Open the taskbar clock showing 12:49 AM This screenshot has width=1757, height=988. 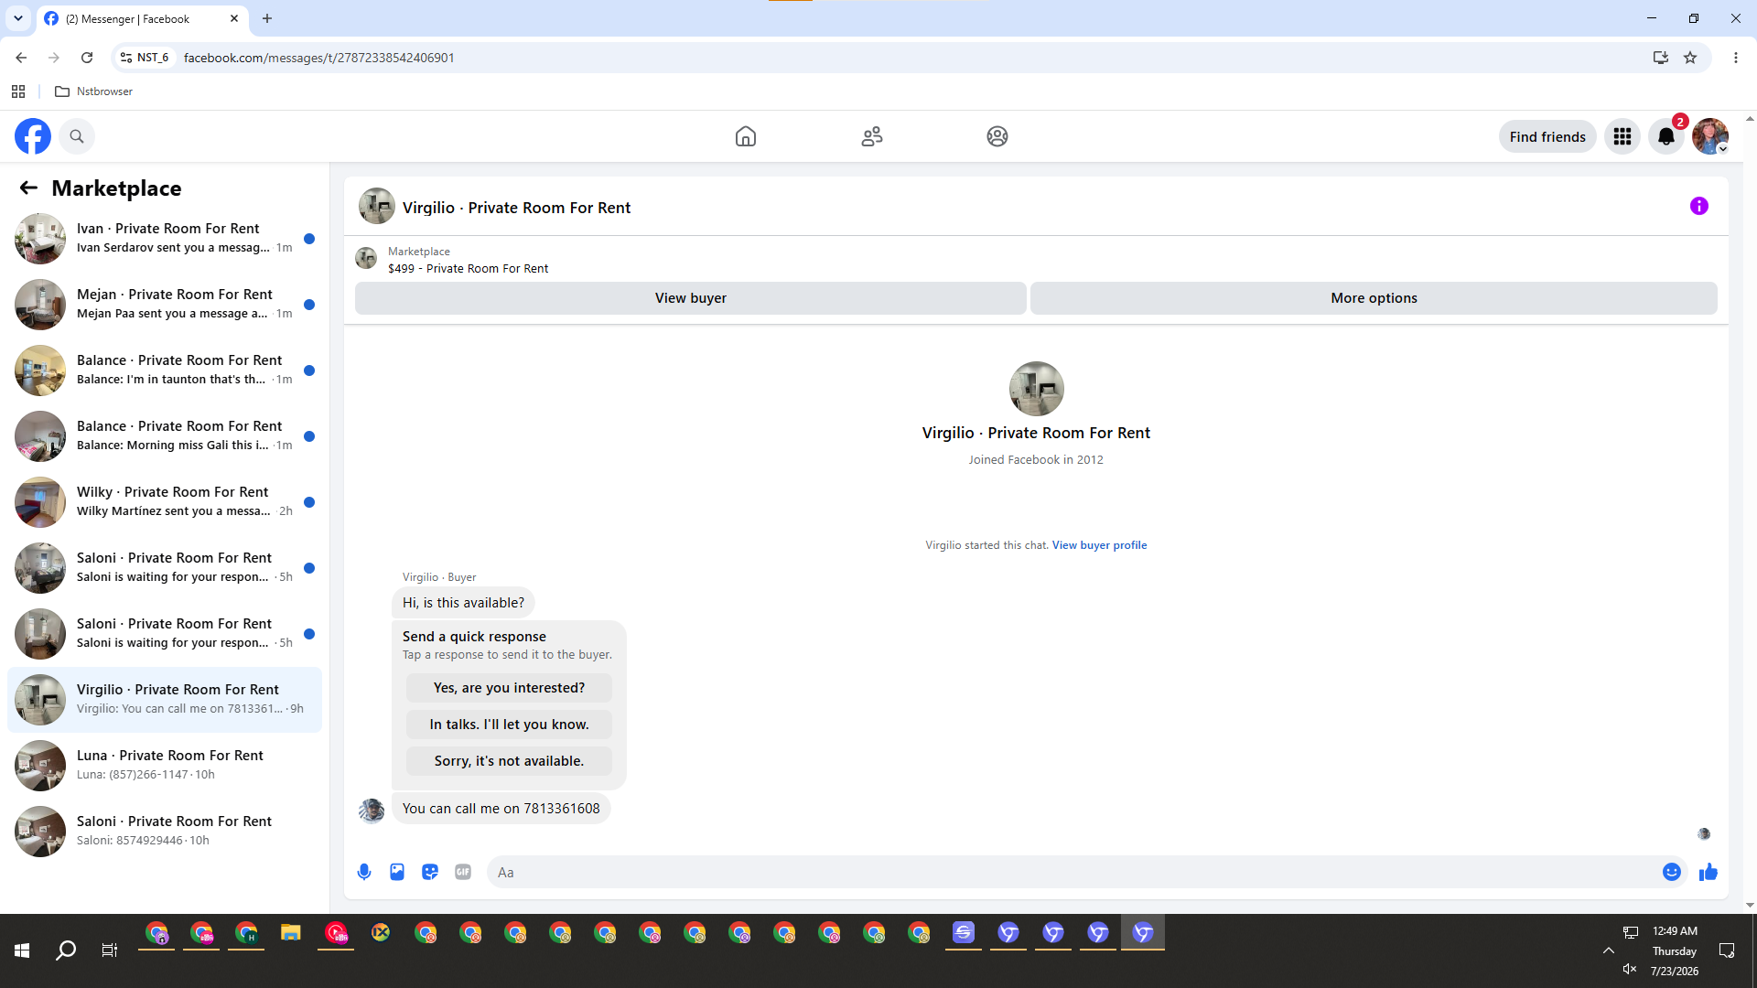[x=1675, y=950]
